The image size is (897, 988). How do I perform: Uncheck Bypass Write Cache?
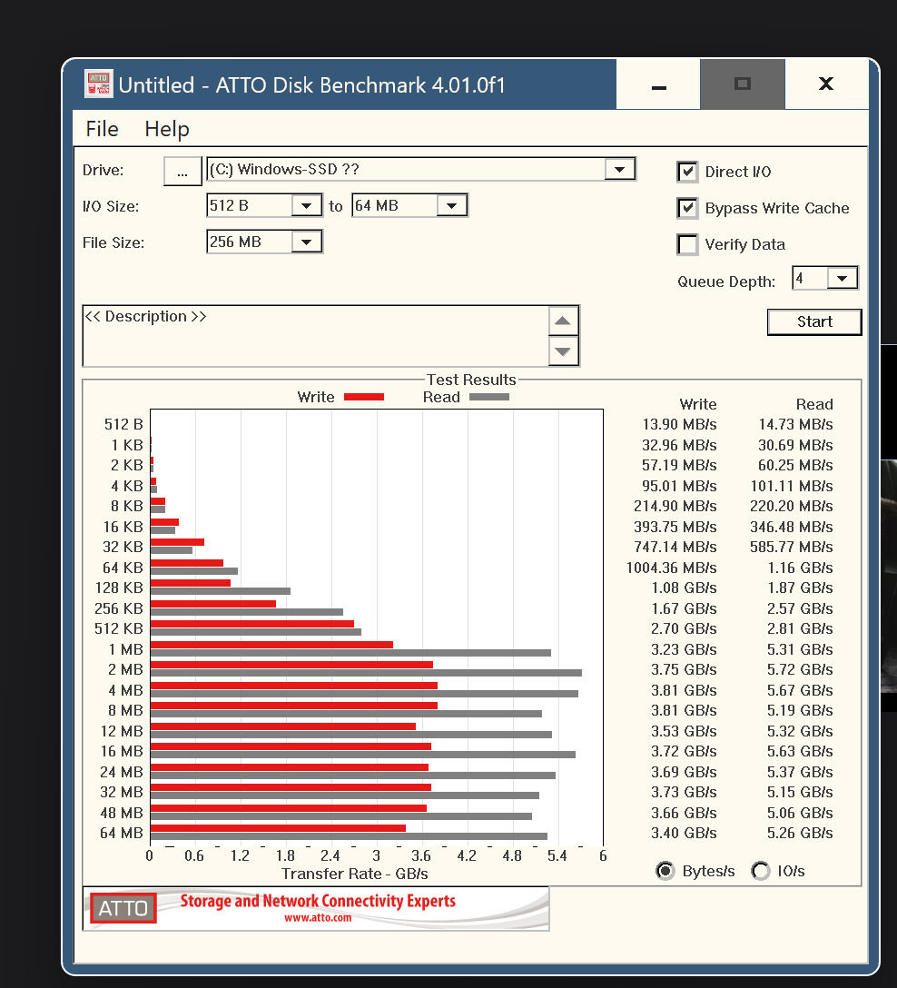(687, 208)
